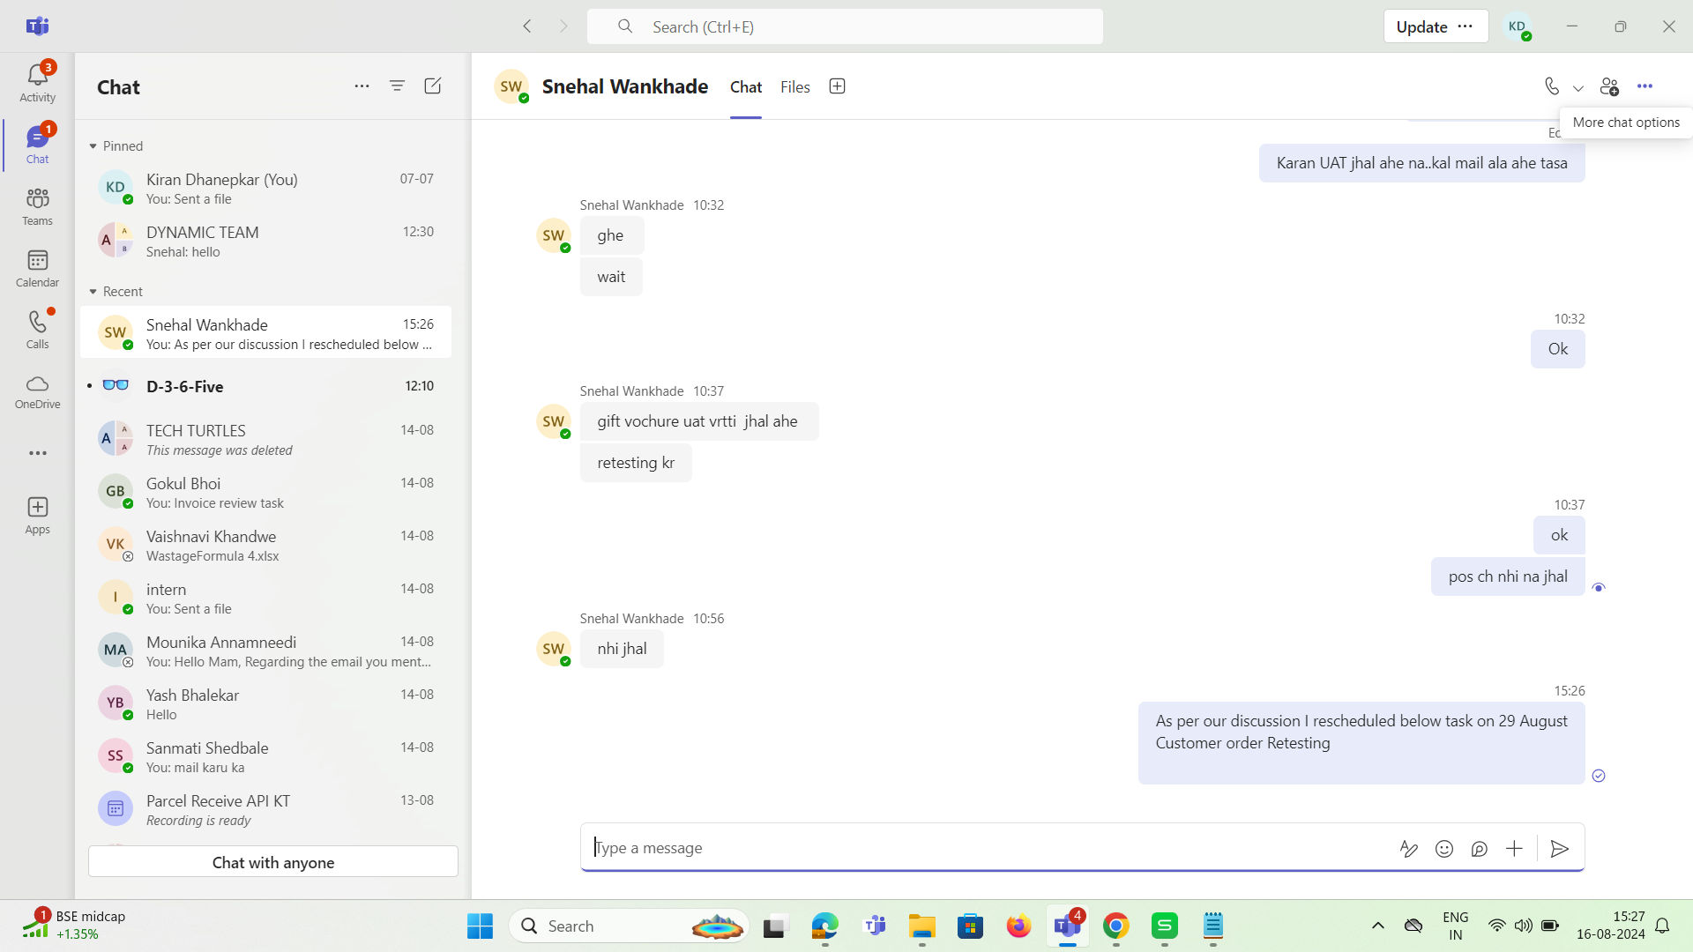Open More chat options menu
Viewport: 1693px width, 952px height.
point(1645,86)
